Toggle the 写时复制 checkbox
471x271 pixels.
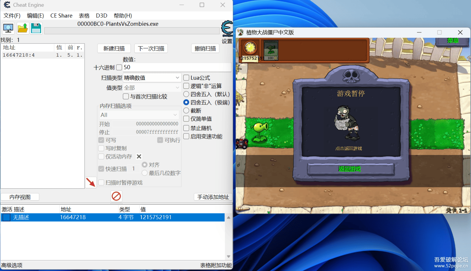coord(101,148)
